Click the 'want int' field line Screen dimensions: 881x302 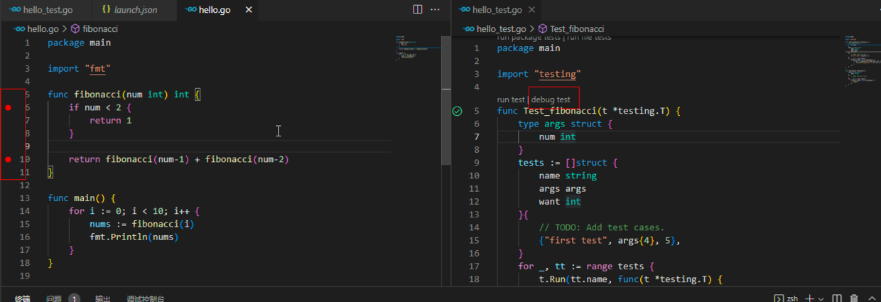click(559, 201)
